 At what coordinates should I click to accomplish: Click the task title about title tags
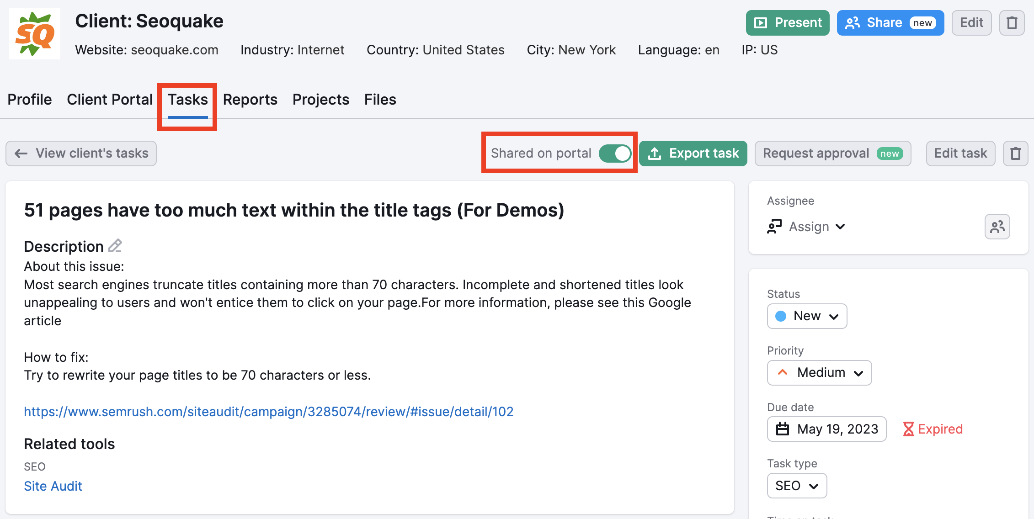(294, 210)
